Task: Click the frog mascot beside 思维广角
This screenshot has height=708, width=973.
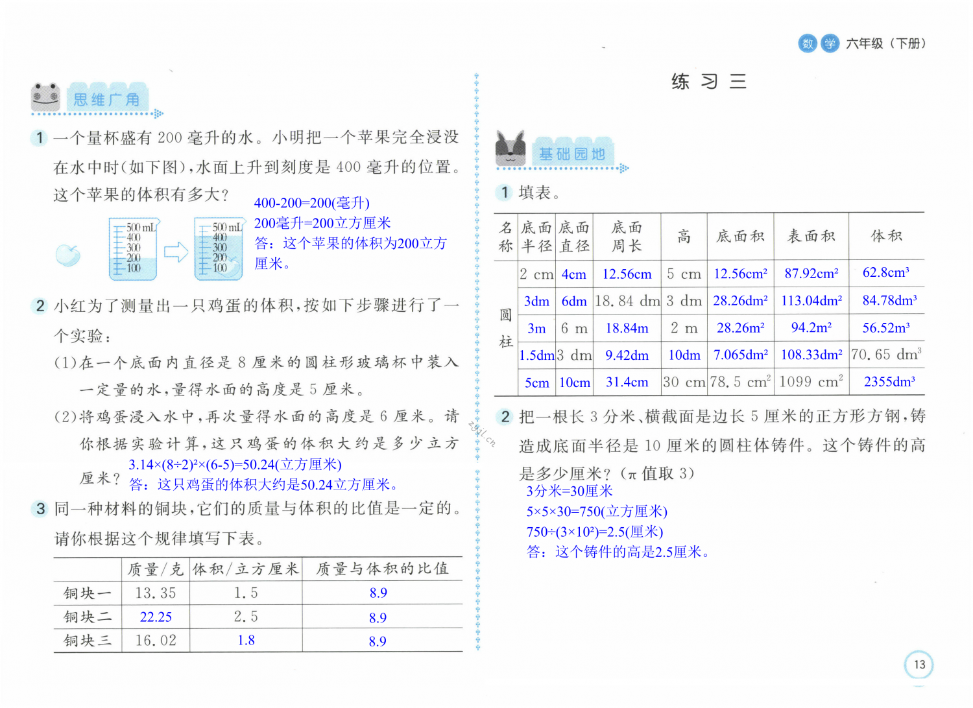Action: pyautogui.click(x=45, y=97)
